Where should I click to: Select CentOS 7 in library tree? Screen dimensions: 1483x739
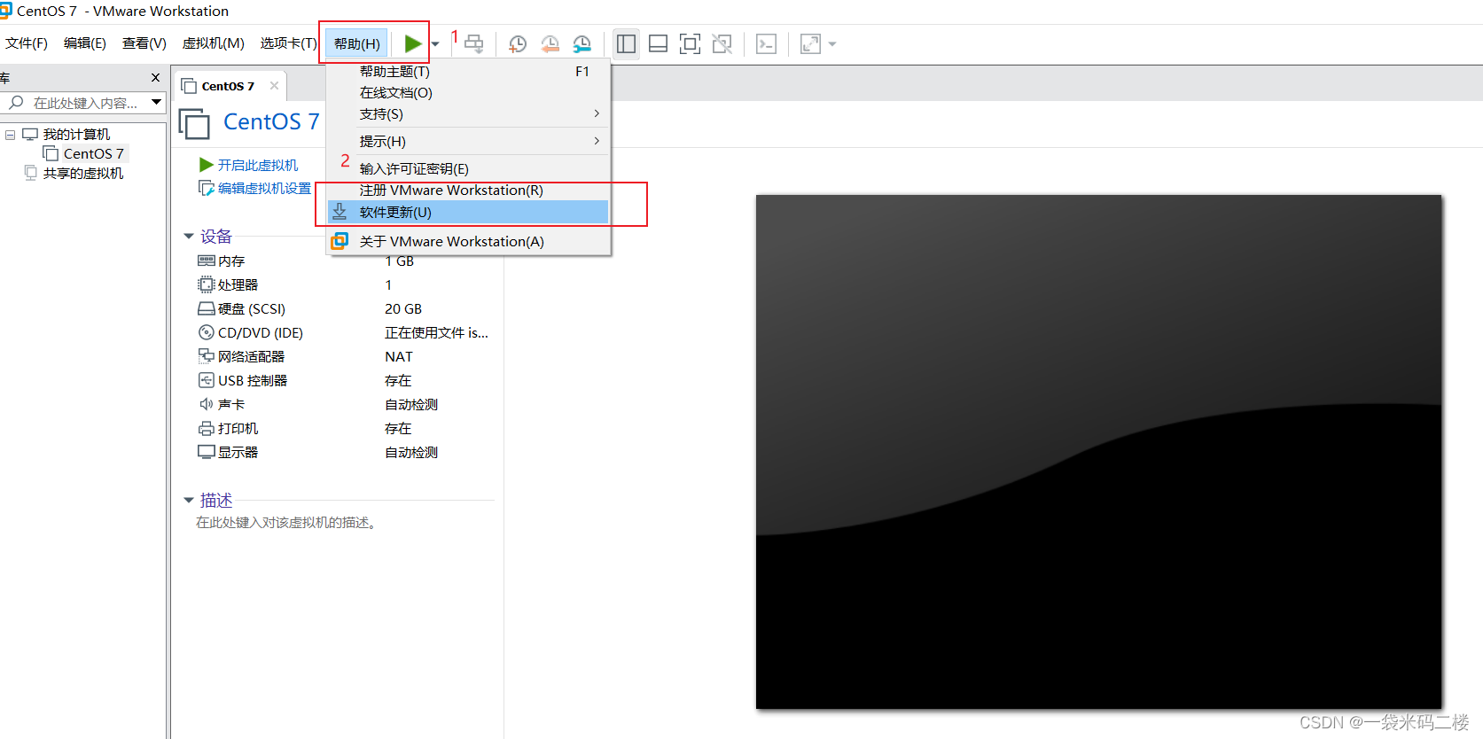93,154
